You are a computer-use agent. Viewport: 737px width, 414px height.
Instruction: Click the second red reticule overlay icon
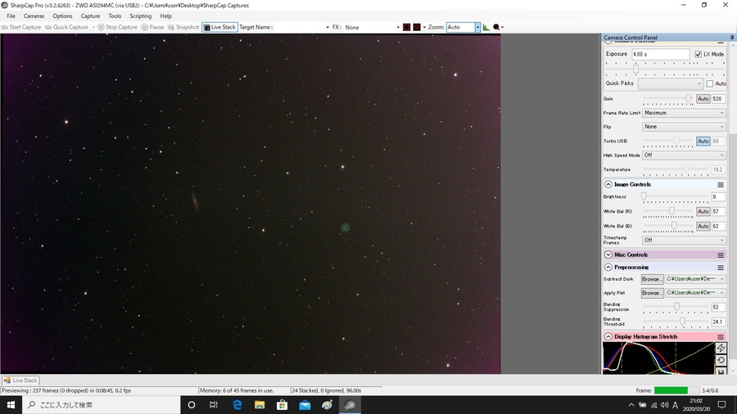[x=417, y=27]
